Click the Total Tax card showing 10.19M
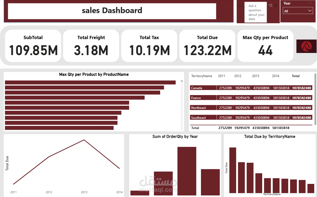The width and height of the screenshot is (317, 197). (149, 46)
